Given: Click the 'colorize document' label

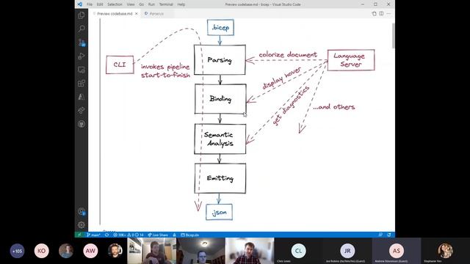Looking at the screenshot, I should tap(288, 55).
